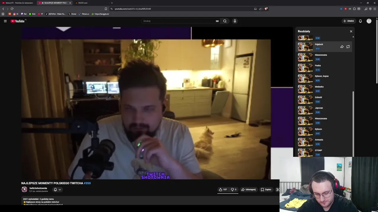Open the twitchshotownia channel avatar
The image size is (378, 212).
coord(24,190)
